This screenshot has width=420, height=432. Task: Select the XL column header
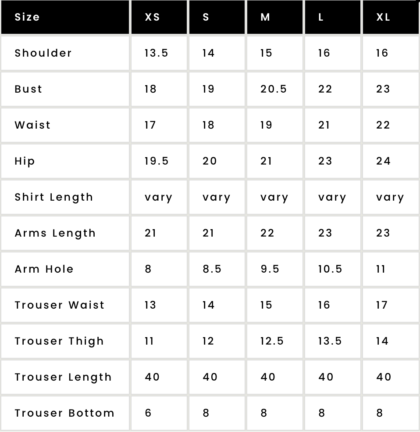click(x=391, y=17)
